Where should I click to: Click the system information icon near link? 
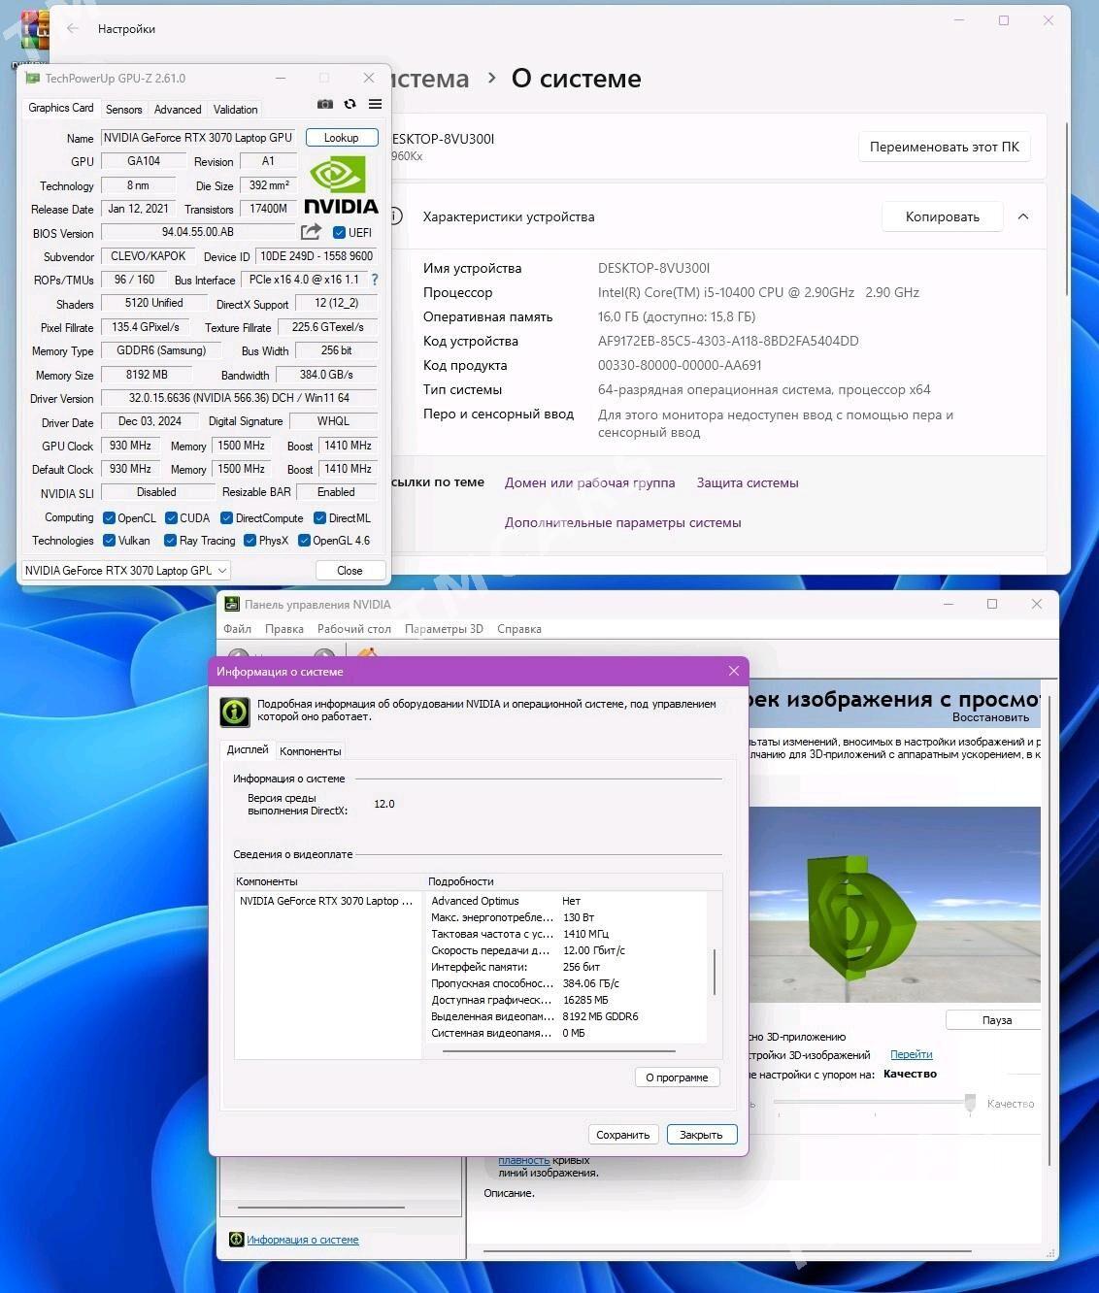(236, 1240)
